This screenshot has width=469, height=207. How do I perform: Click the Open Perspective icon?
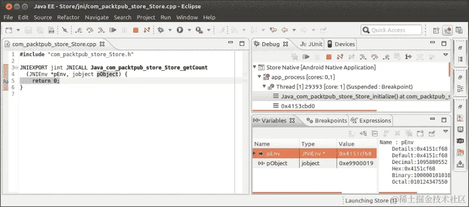(x=436, y=30)
